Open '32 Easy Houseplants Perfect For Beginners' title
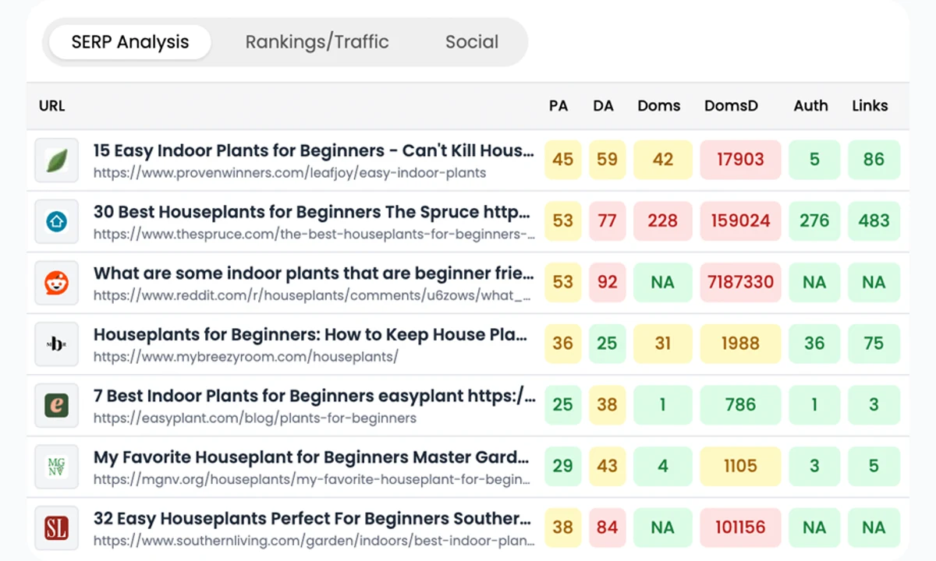The height and width of the screenshot is (561, 936). [x=312, y=518]
